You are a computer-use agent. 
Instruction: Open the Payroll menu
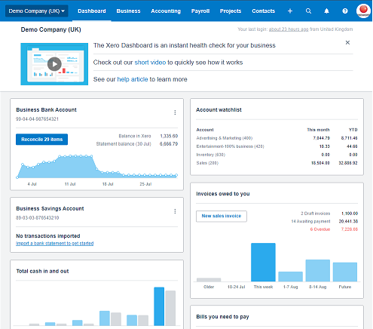pos(200,11)
